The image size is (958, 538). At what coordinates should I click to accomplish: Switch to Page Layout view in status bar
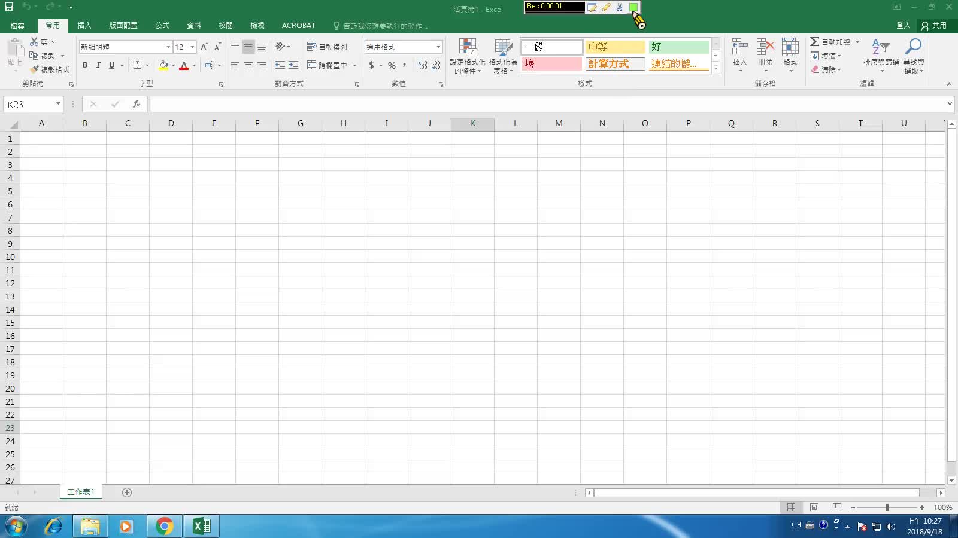click(x=814, y=508)
